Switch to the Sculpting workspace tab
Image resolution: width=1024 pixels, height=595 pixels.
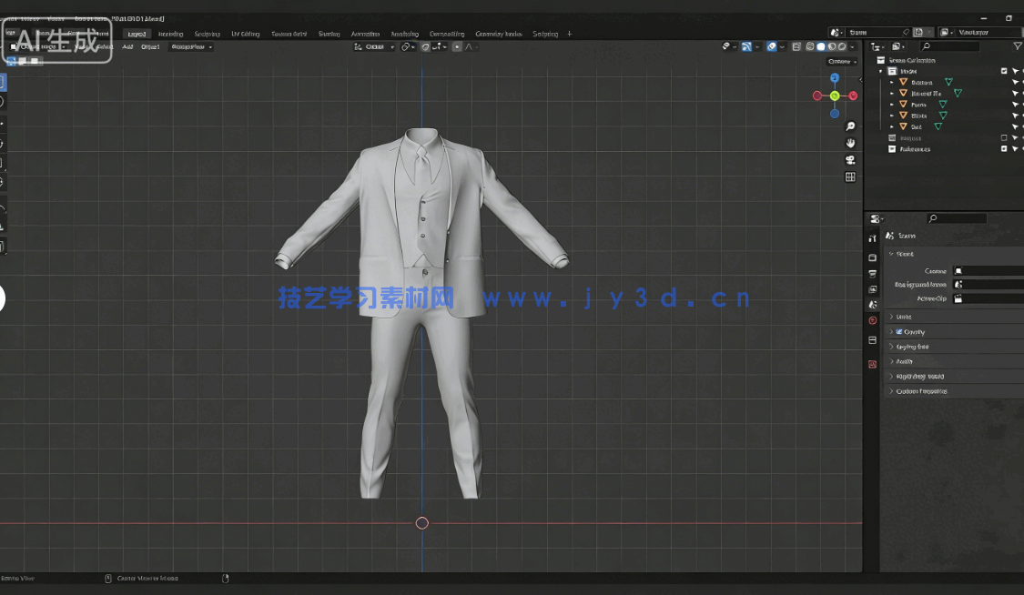pos(208,33)
